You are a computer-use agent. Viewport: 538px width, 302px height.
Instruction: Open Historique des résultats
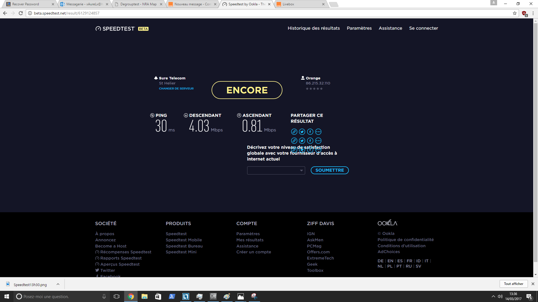click(314, 28)
